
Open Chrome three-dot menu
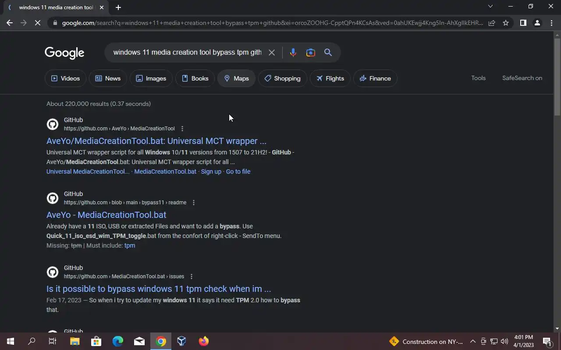pos(551,23)
